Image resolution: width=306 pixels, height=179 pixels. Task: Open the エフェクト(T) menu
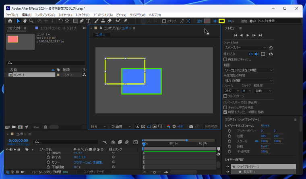(82, 15)
